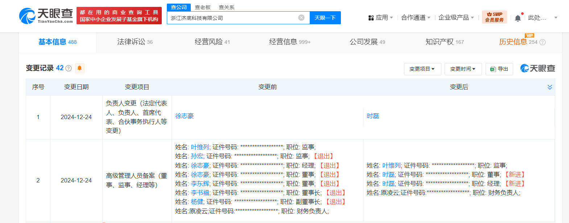Expand the 变更项目 filter dropdown

click(x=422, y=69)
